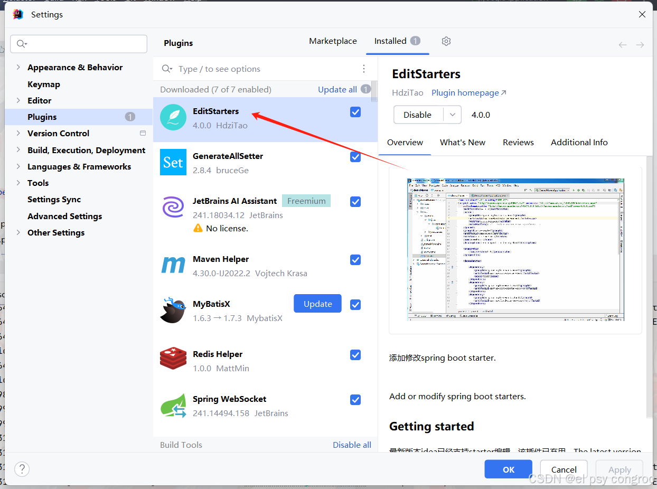Click the Freemium tag on AI Assistant
657x489 pixels.
(306, 201)
